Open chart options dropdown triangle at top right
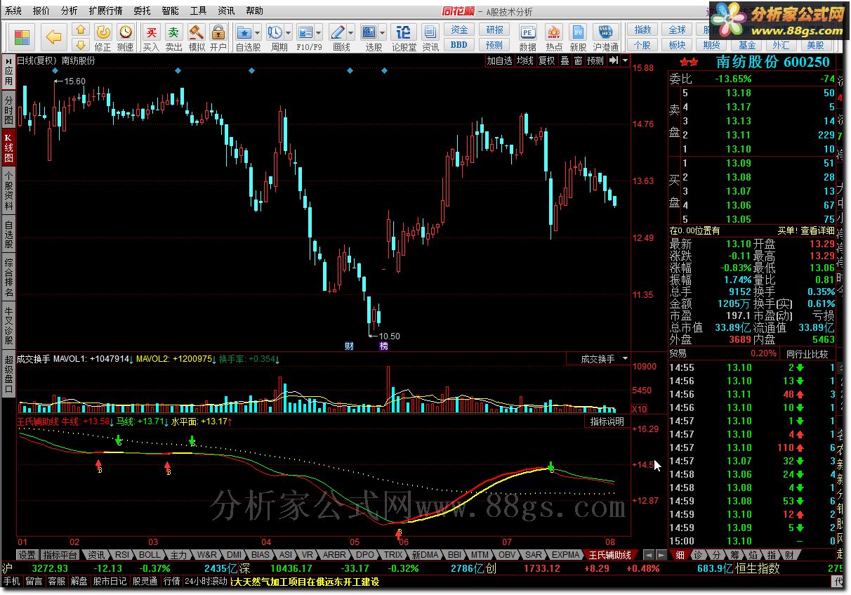 click(x=625, y=60)
